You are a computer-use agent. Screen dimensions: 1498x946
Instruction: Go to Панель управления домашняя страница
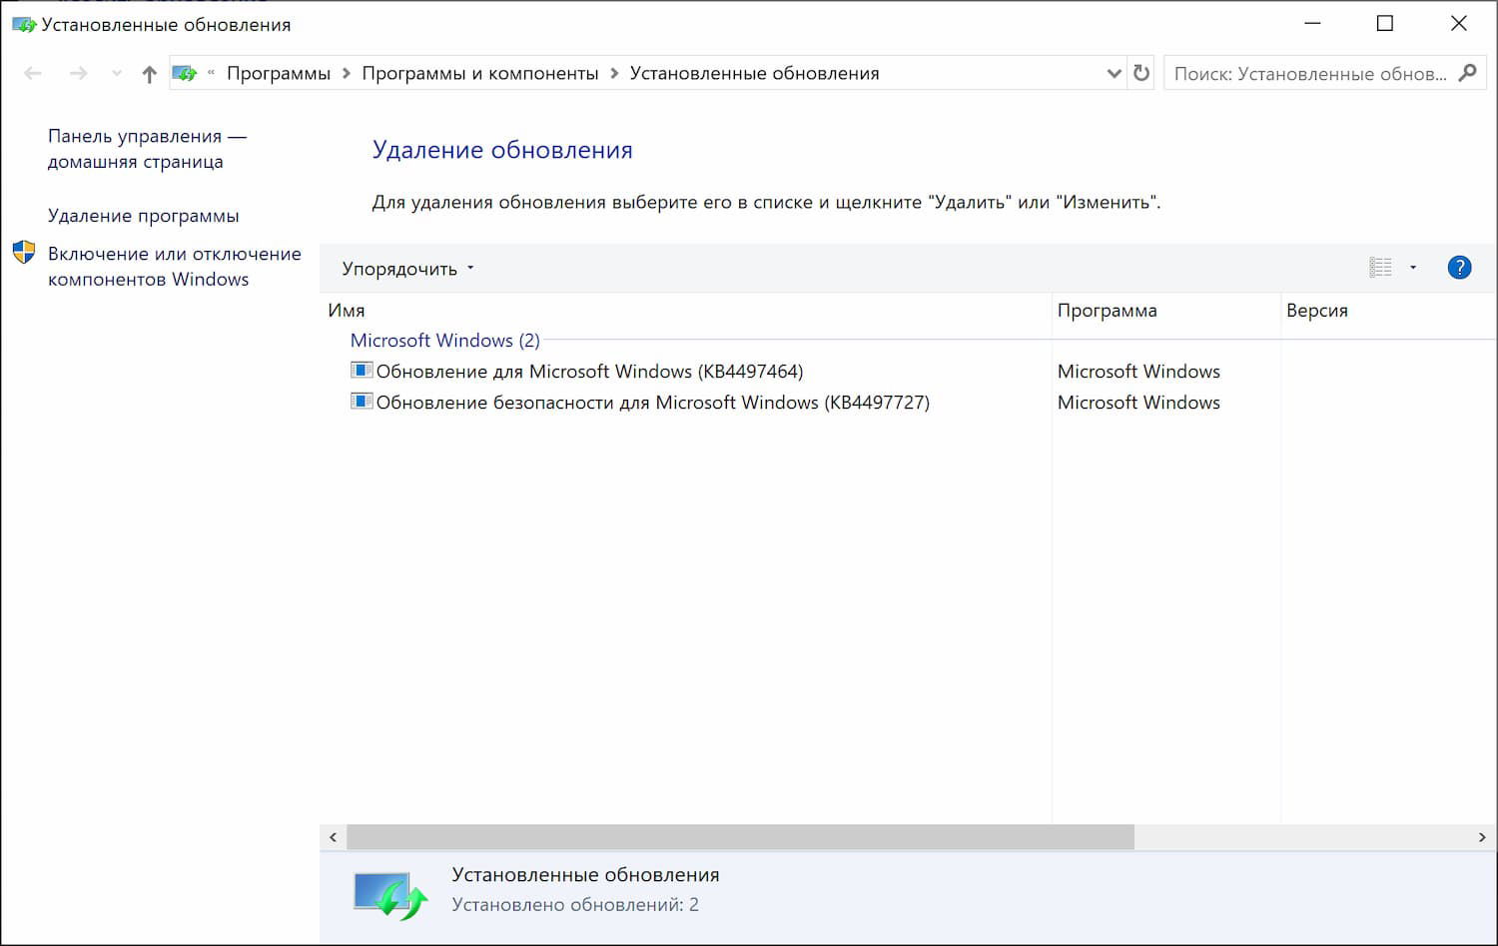pyautogui.click(x=147, y=148)
